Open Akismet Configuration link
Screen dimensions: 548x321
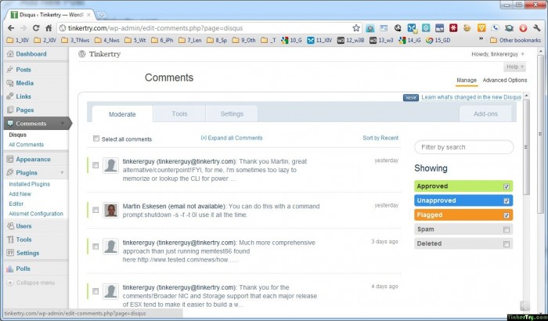point(36,213)
